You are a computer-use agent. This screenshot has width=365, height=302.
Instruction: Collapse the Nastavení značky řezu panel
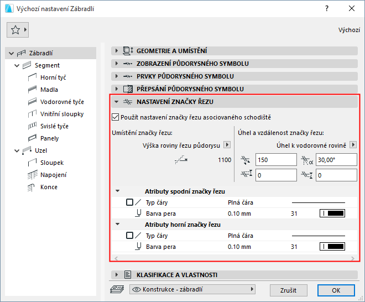tap(117, 102)
